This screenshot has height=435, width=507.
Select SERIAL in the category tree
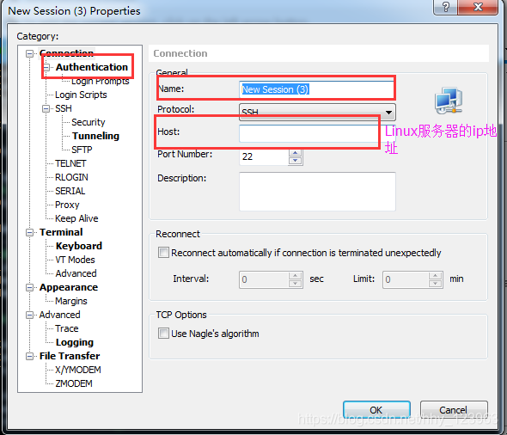[70, 191]
